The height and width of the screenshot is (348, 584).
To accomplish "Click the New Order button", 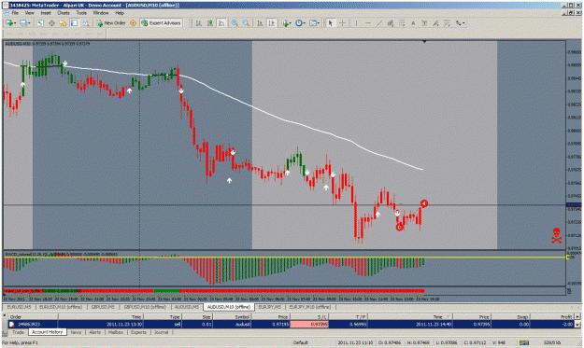I will [111, 23].
